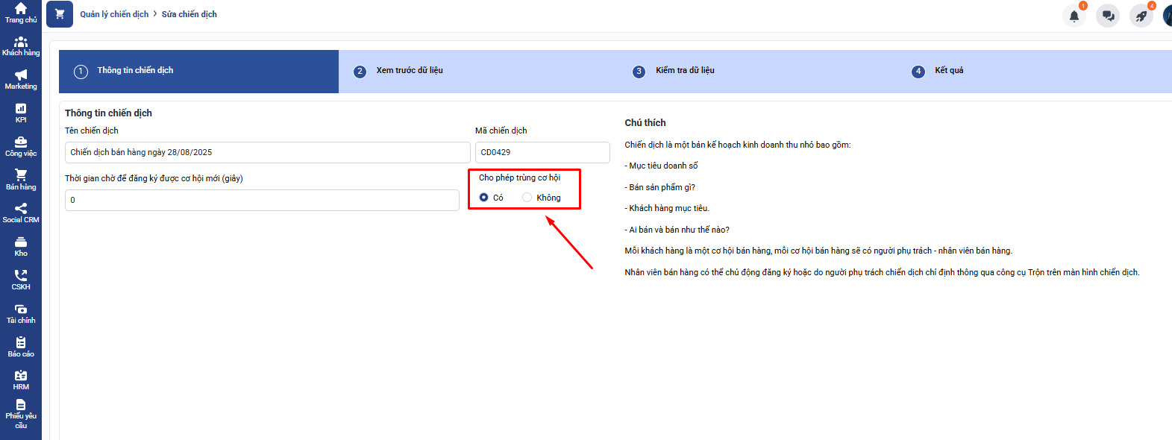Open Khách hàng customers module
This screenshot has height=440, width=1172.
[x=21, y=46]
